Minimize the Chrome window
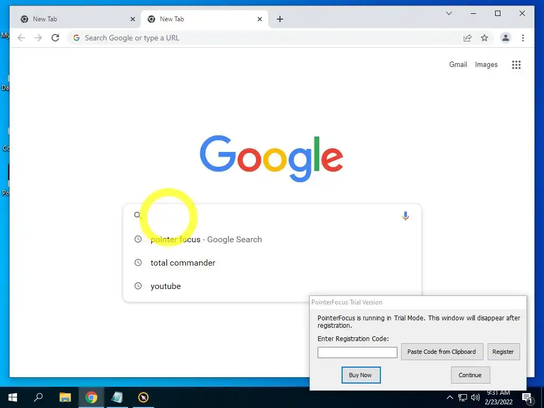 click(473, 13)
